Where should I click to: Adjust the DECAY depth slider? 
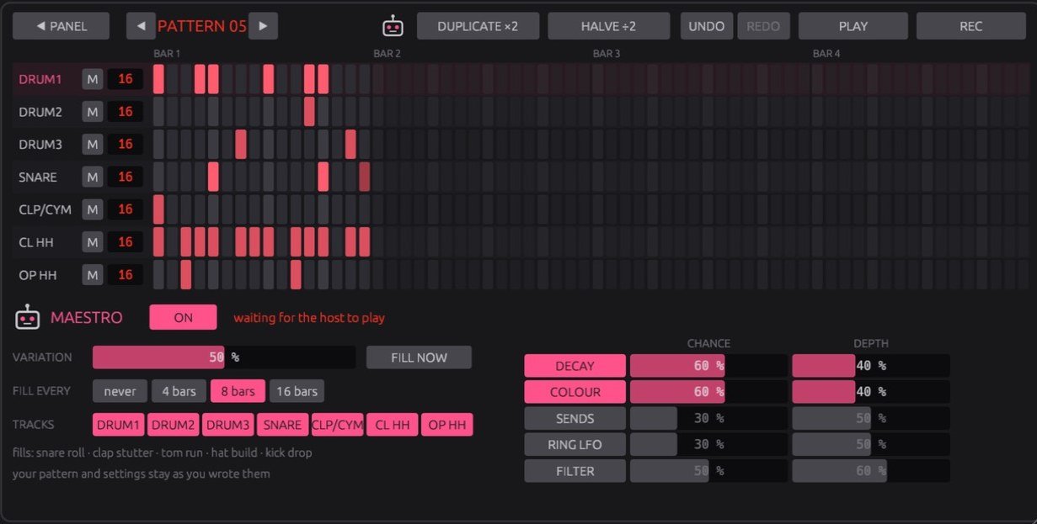pyautogui.click(x=870, y=366)
